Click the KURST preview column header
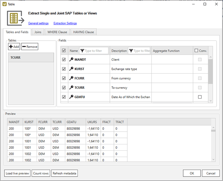Image resolution: width=223 pixels, height=181 pixels. (x=30, y=122)
